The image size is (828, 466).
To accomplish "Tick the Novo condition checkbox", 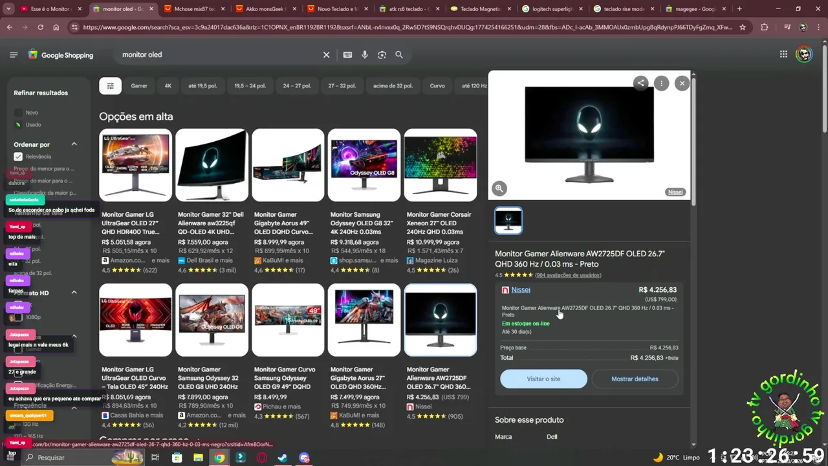I will click(18, 113).
